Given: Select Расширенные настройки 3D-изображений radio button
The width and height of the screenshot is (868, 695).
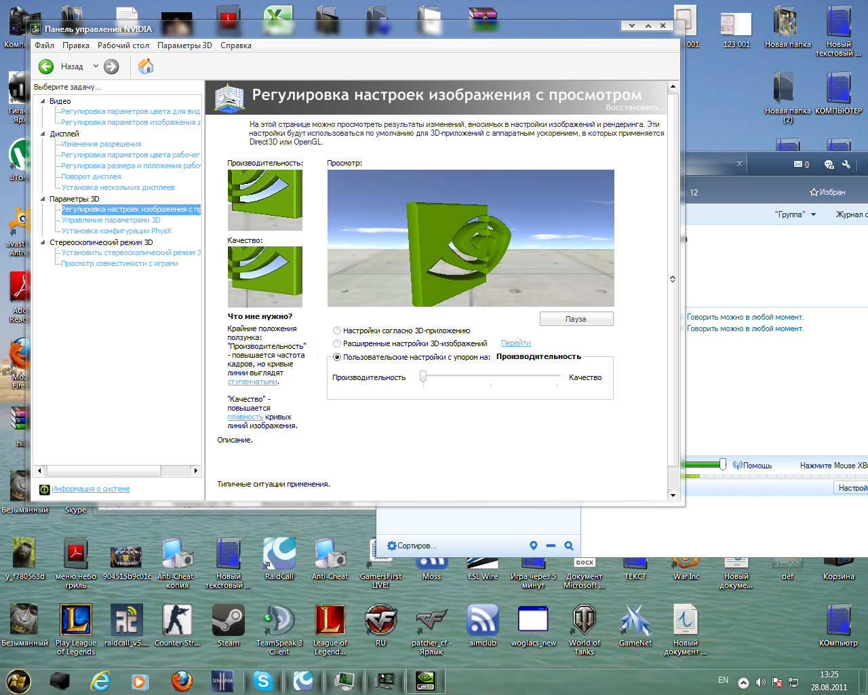Looking at the screenshot, I should coord(337,343).
